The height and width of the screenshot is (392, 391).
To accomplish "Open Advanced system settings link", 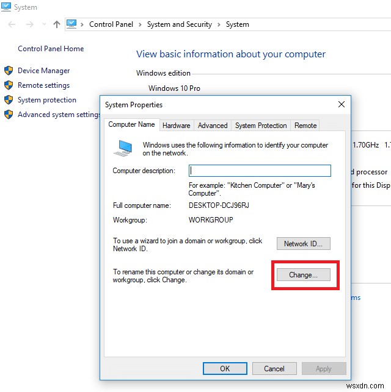I will [59, 115].
